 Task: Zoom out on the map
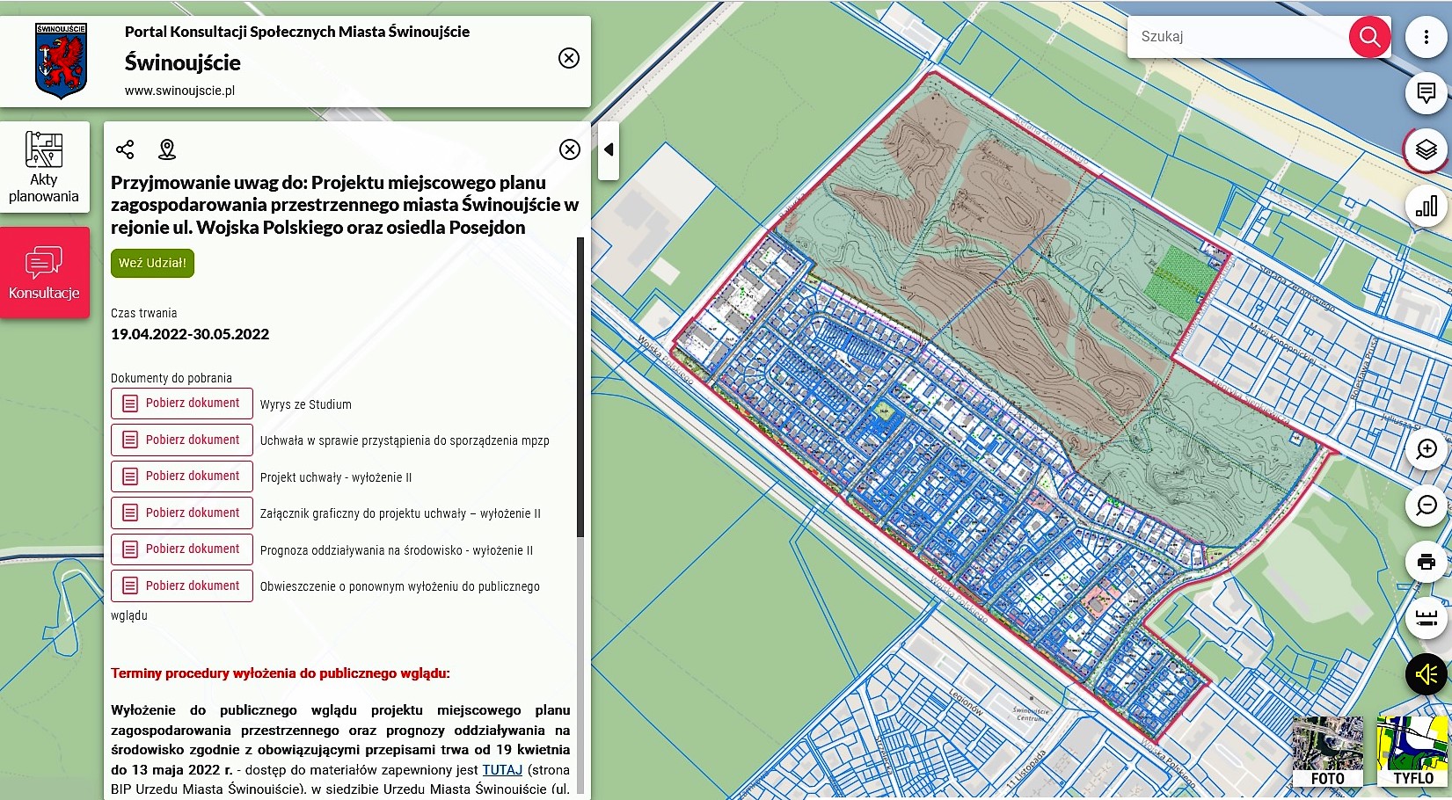click(x=1426, y=505)
